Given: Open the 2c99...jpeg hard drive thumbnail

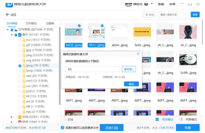Looking at the screenshot, I should pyautogui.click(x=188, y=60).
